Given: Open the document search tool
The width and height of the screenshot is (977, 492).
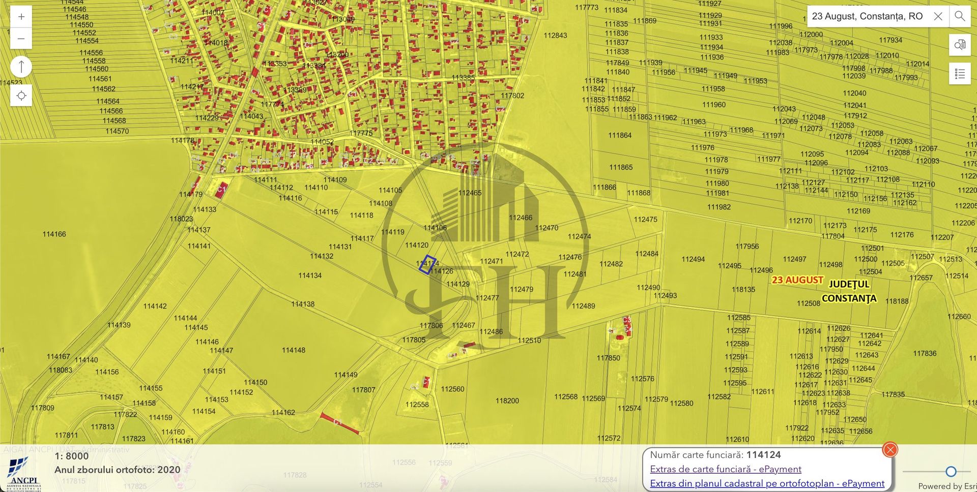Looking at the screenshot, I should 960,45.
